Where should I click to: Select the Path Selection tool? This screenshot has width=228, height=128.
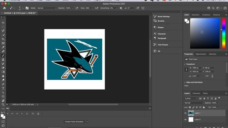3,92
